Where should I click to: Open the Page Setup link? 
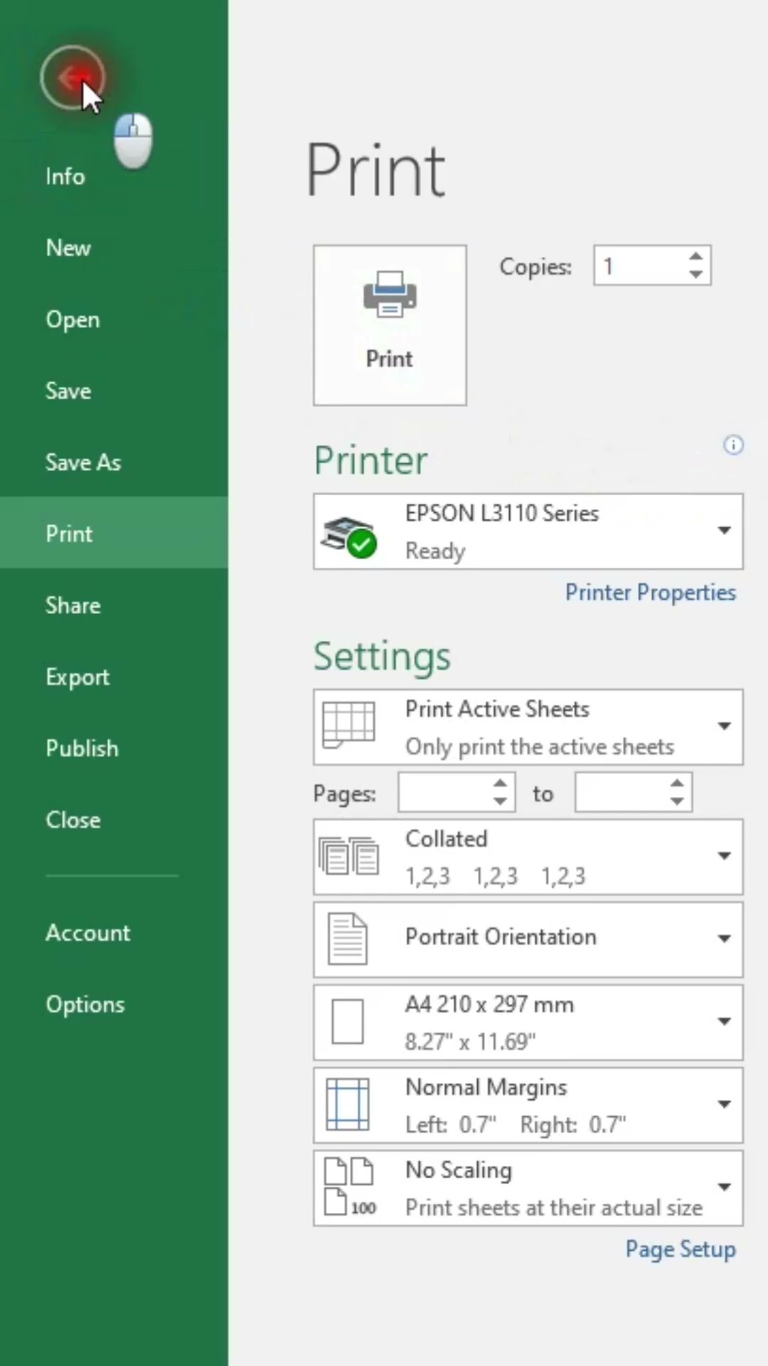680,1249
